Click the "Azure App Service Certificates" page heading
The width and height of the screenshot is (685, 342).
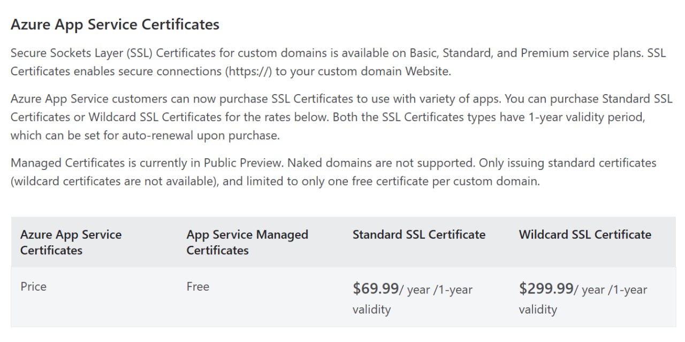pos(115,25)
